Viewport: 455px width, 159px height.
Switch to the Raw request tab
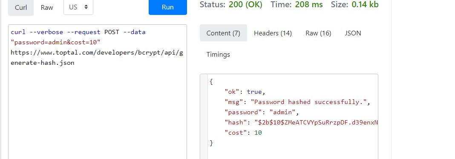[47, 8]
